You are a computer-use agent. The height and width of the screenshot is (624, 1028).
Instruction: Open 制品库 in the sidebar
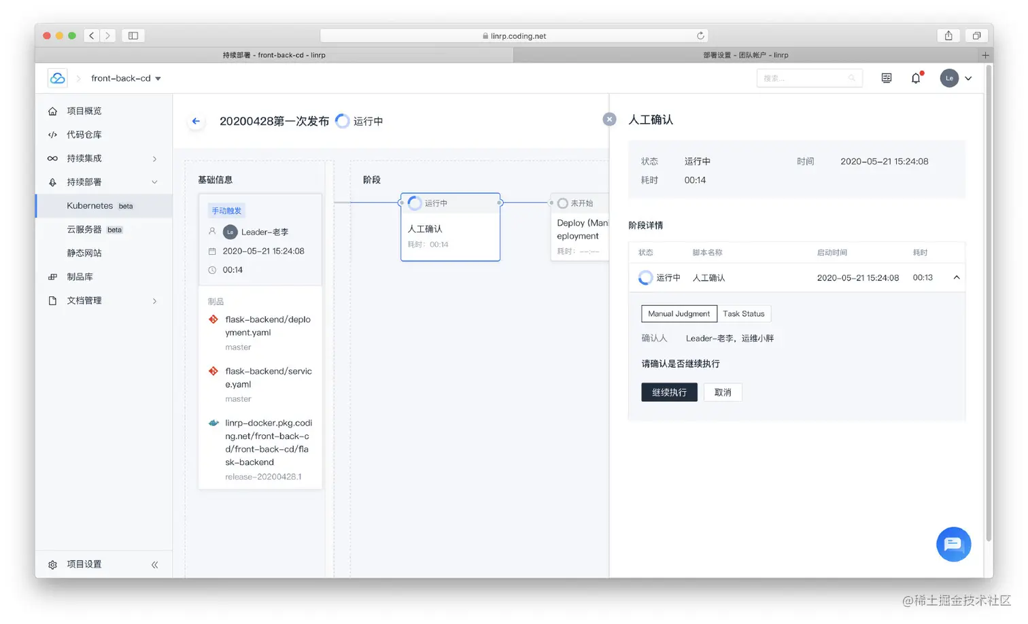pyautogui.click(x=80, y=277)
